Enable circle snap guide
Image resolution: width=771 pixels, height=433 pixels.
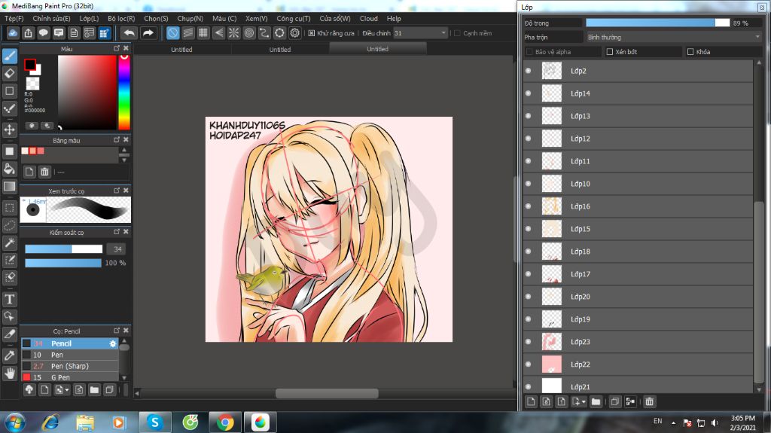pos(249,33)
